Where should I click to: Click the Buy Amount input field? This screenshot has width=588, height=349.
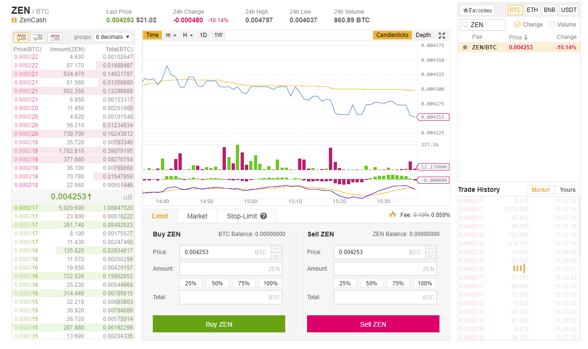(x=231, y=269)
